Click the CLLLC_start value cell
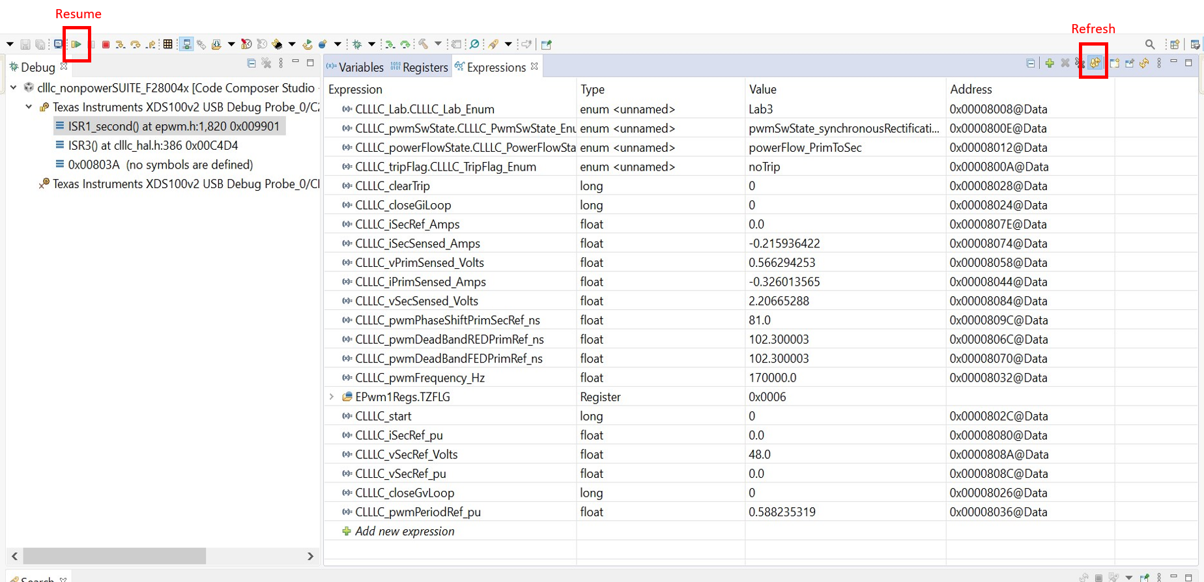The height and width of the screenshot is (582, 1204). point(844,416)
